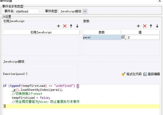Delete the selected parameter row

[x=145, y=26]
